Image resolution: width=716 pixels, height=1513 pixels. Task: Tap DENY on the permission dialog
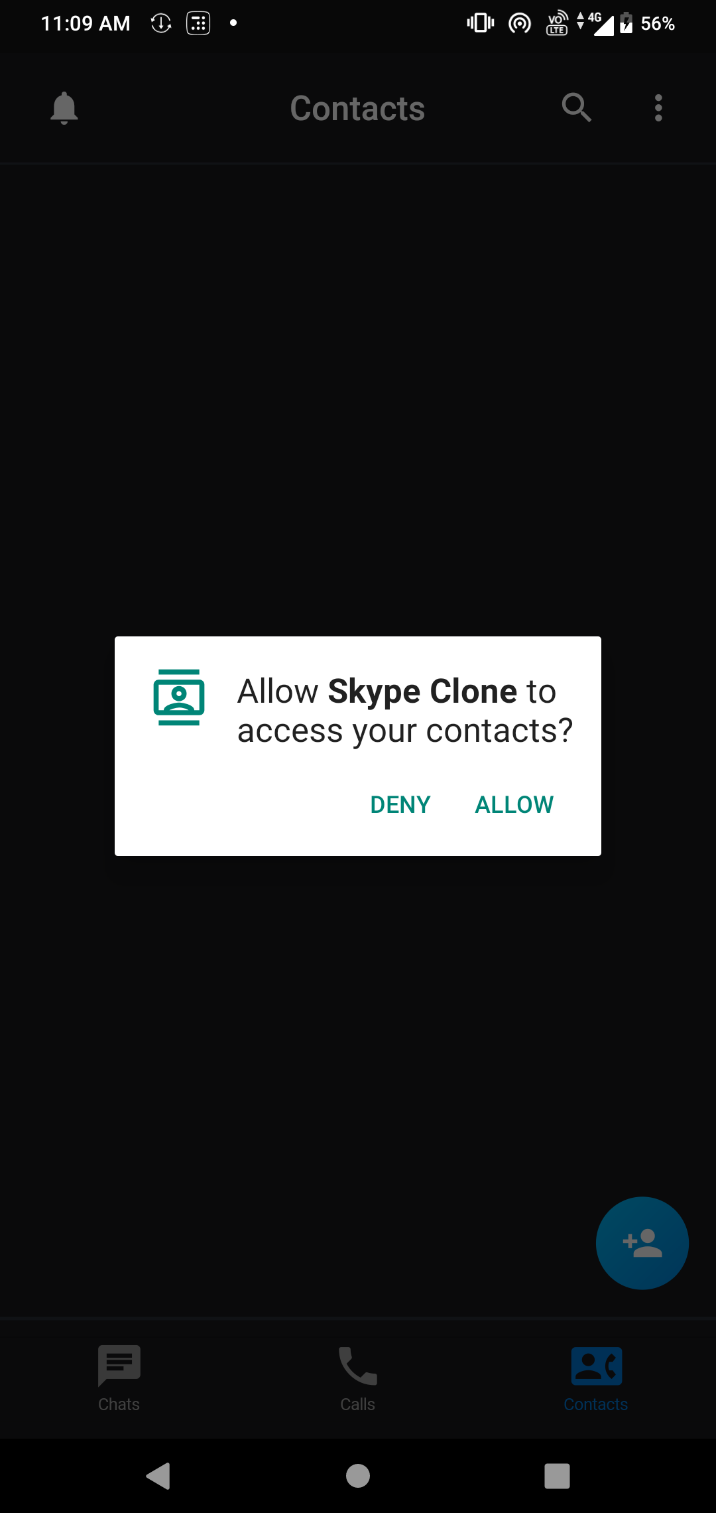coord(400,804)
